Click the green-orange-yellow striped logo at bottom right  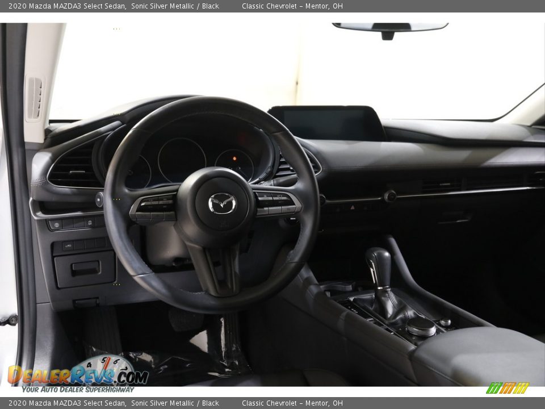[x=508, y=388]
